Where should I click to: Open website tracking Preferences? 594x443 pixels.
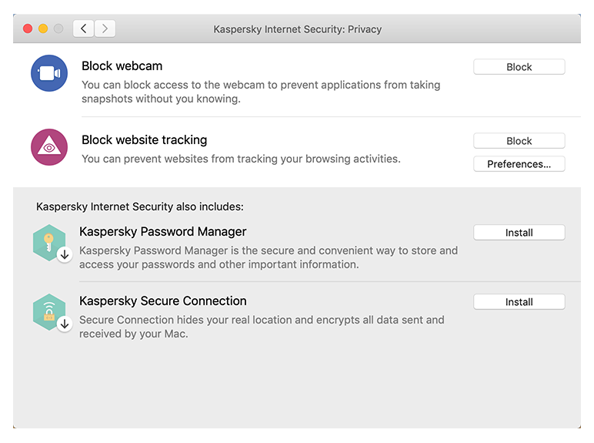tap(519, 164)
